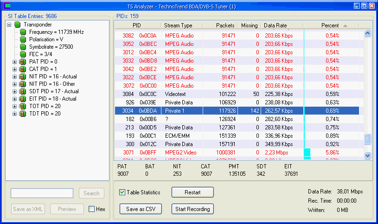This screenshot has width=378, height=224.
Task: Click the TOT PID = 20 table icon
Action: [x=22, y=106]
